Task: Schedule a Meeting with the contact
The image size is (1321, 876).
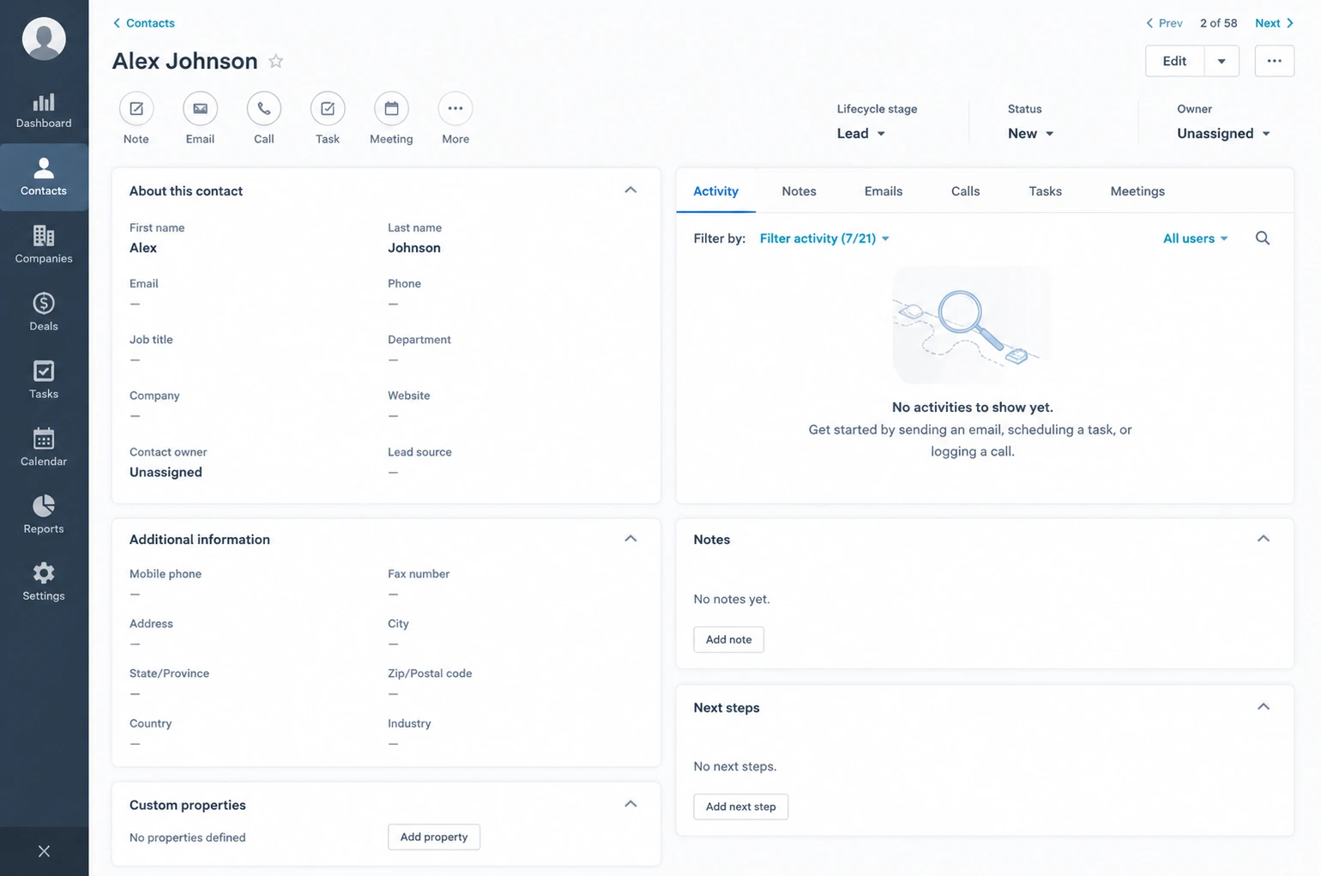Action: click(391, 109)
